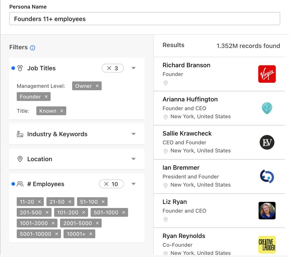Viewport: 289px width, 257px height.
Task: Expand the Location filter section
Action: (x=134, y=159)
